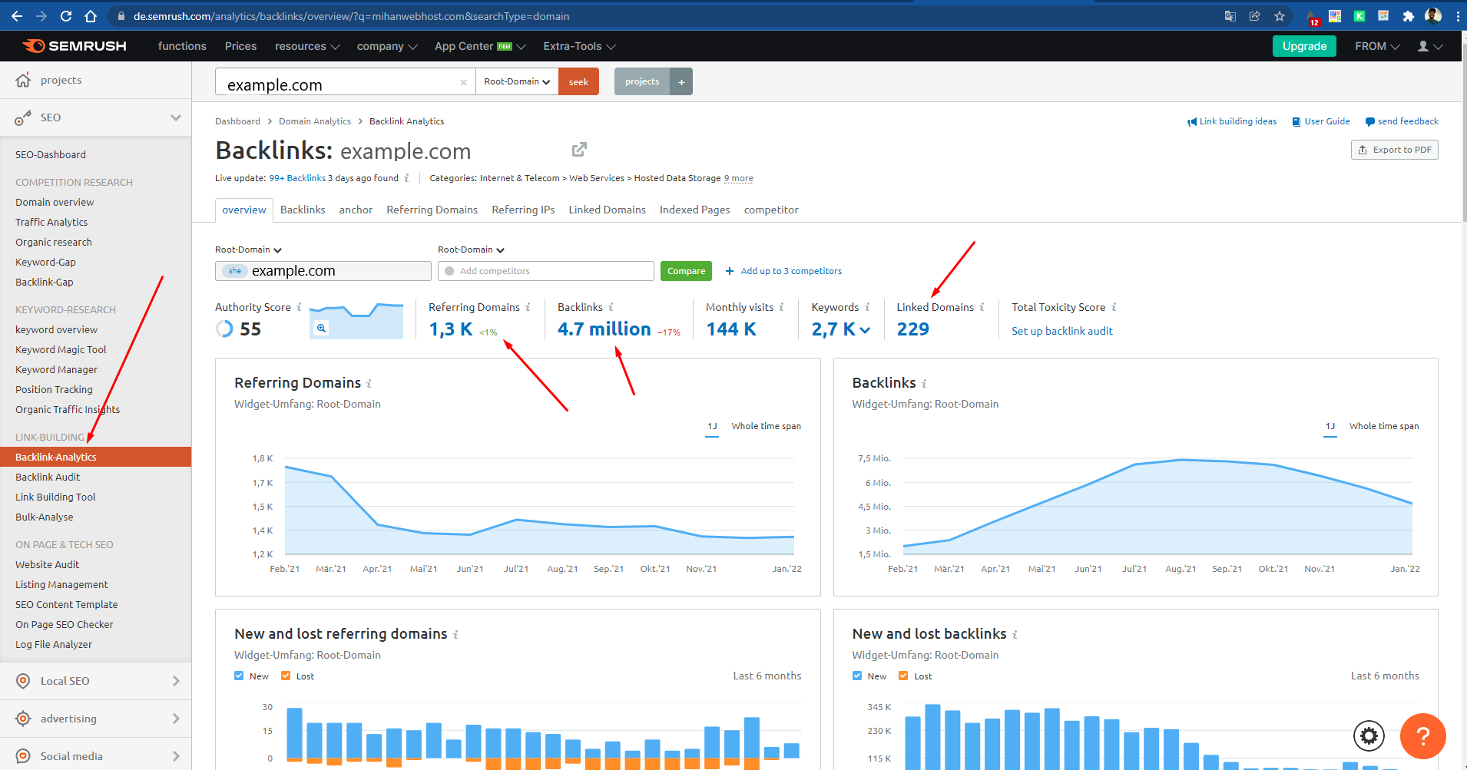Open App Center dropdown
The image size is (1467, 770).
tap(480, 46)
